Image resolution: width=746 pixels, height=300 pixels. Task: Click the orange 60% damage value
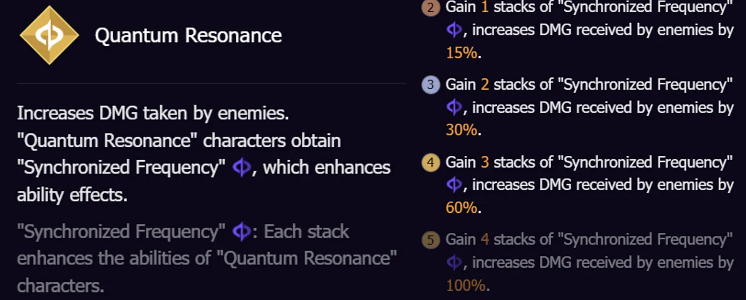tap(461, 208)
